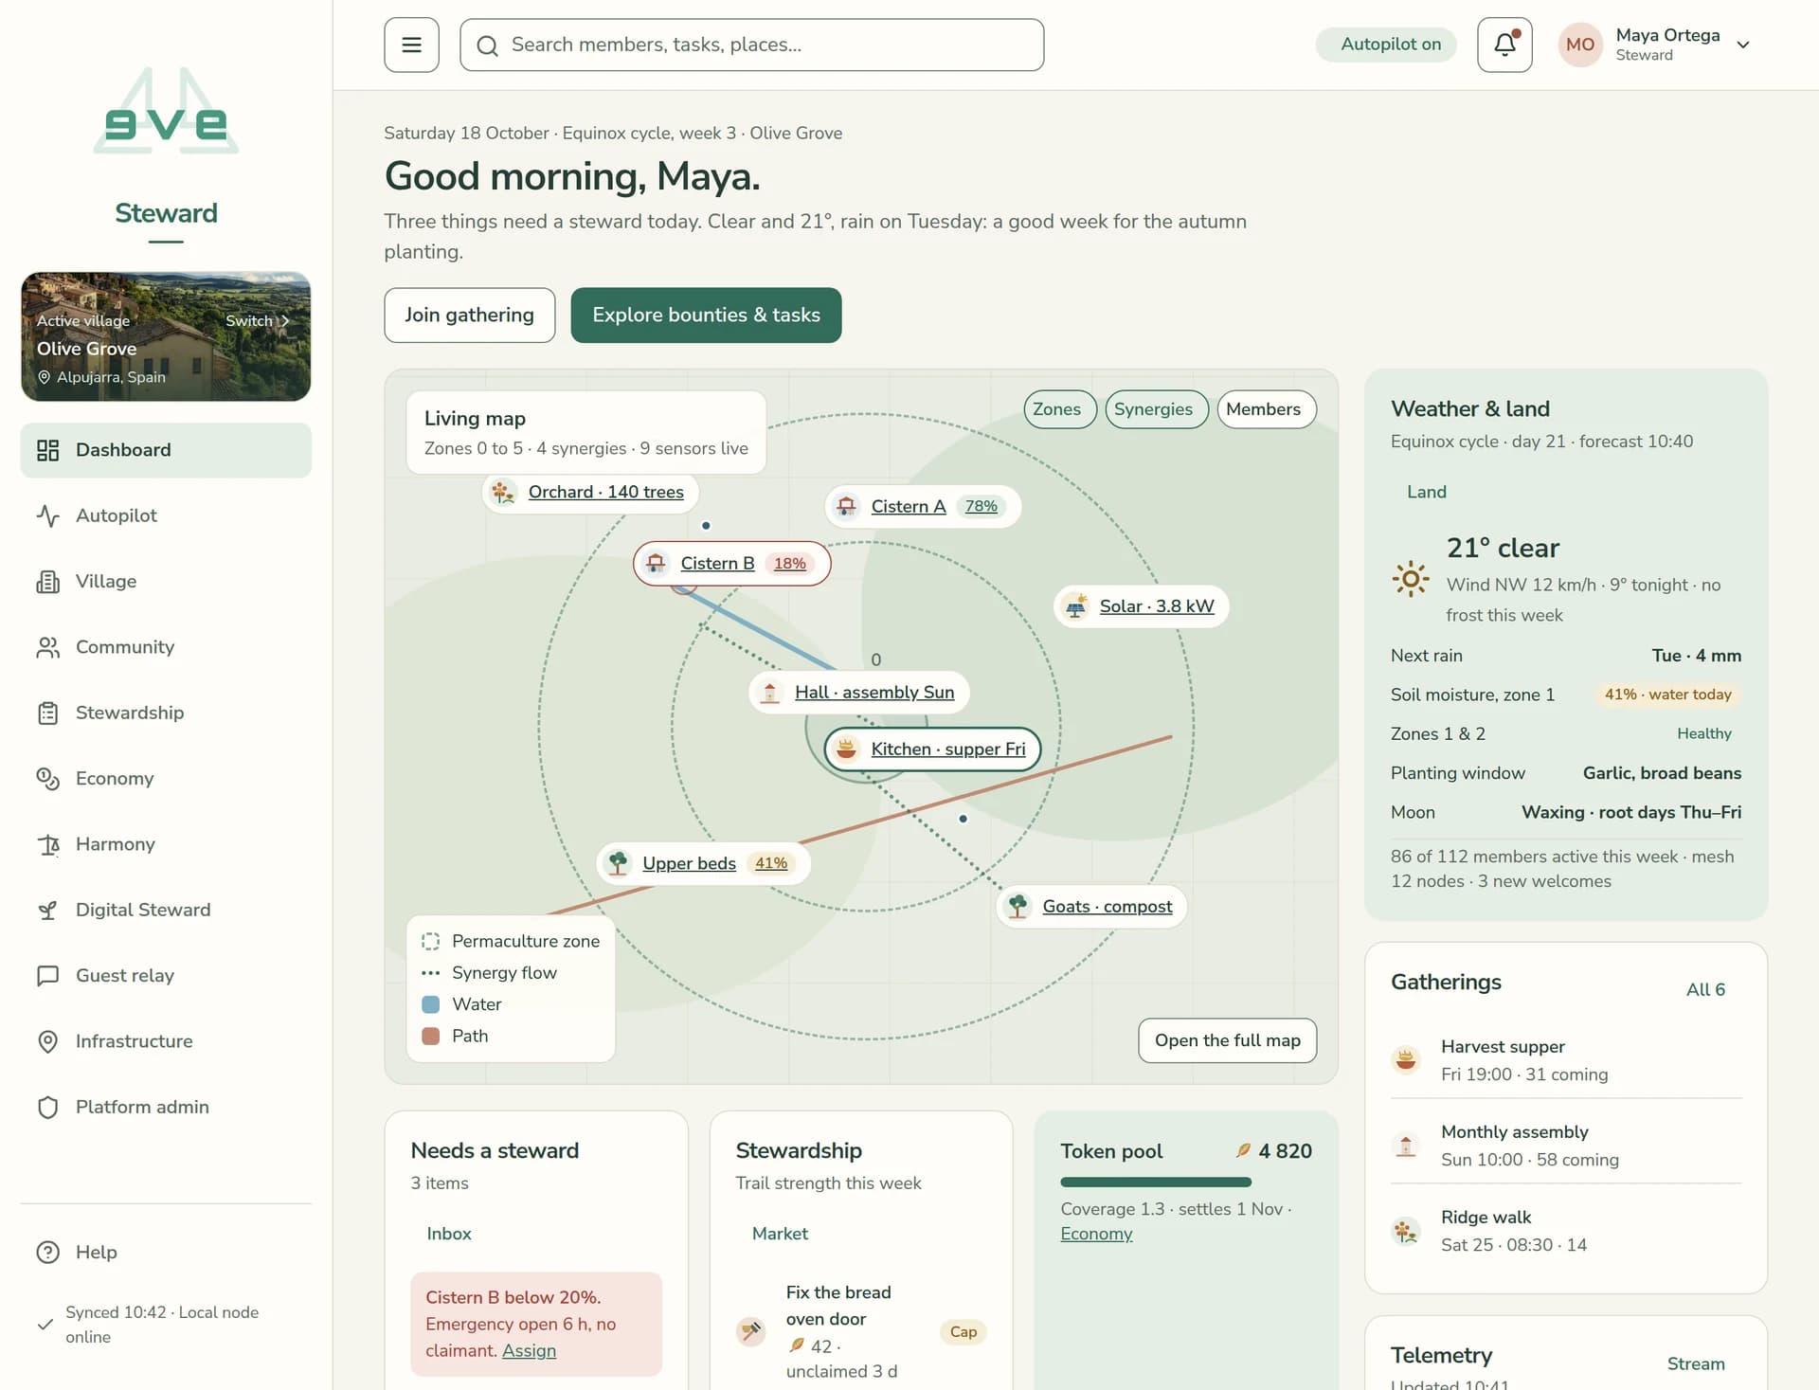Click Explore bounties & tasks

tap(706, 316)
